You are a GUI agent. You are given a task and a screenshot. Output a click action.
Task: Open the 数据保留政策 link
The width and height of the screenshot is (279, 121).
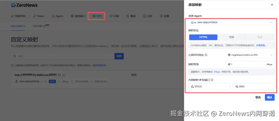point(100,65)
